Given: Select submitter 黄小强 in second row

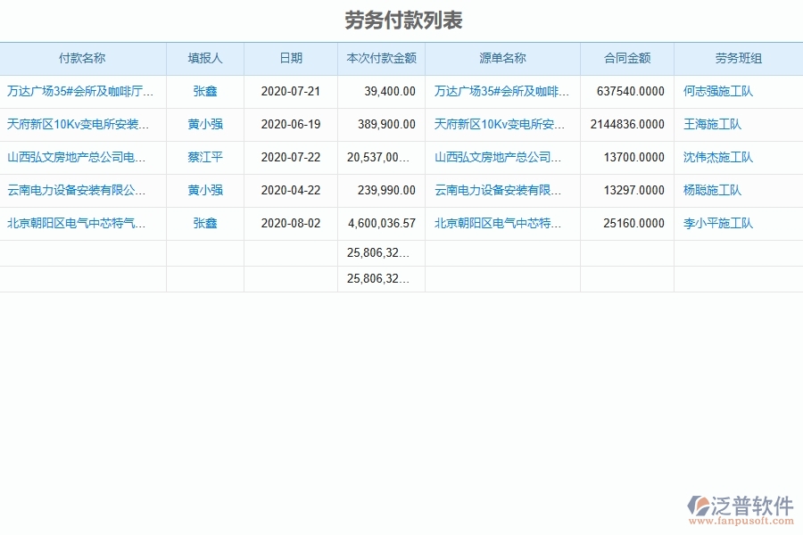Looking at the screenshot, I should (x=205, y=125).
